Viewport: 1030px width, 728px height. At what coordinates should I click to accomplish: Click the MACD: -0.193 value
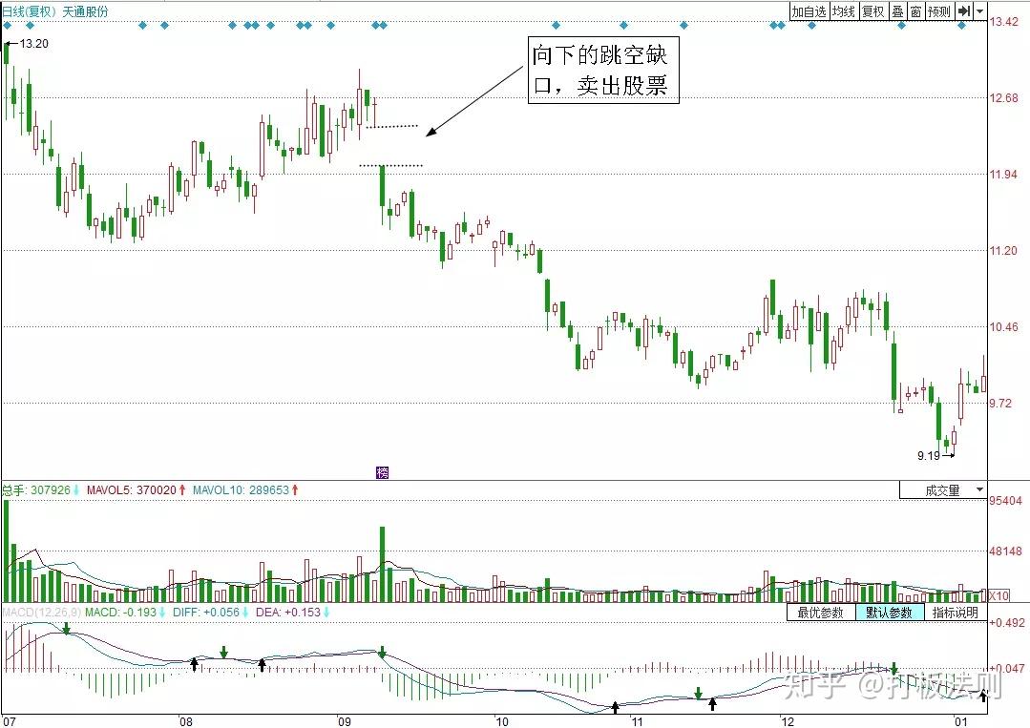[121, 613]
